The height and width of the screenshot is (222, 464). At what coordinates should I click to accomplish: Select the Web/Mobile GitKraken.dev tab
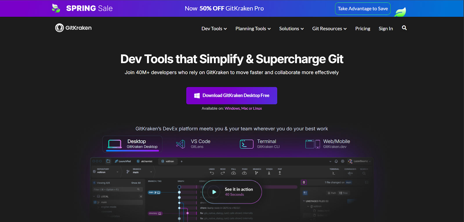click(328, 144)
